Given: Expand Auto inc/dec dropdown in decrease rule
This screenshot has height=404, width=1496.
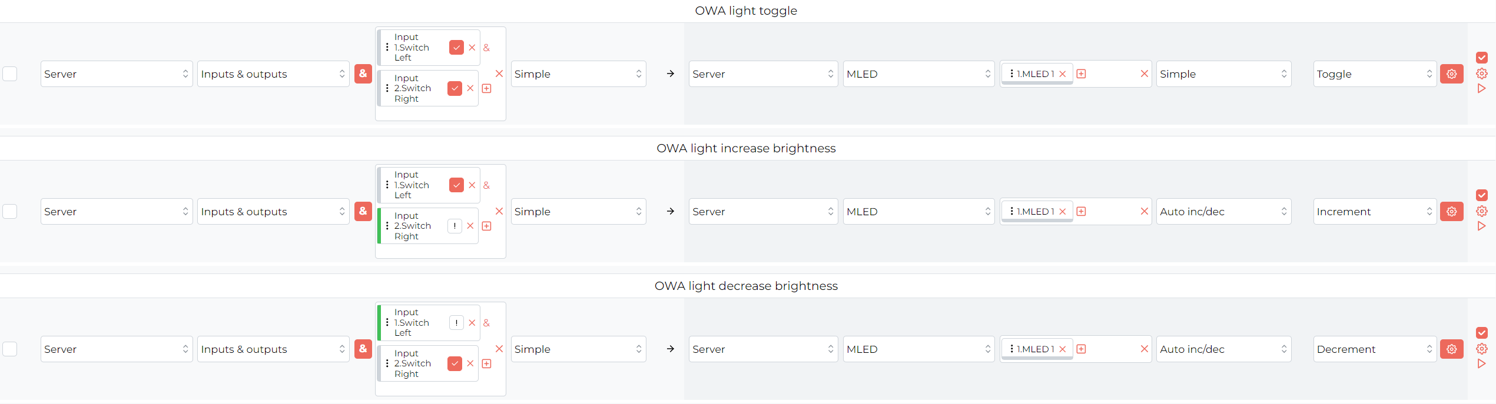Looking at the screenshot, I should tap(1223, 349).
